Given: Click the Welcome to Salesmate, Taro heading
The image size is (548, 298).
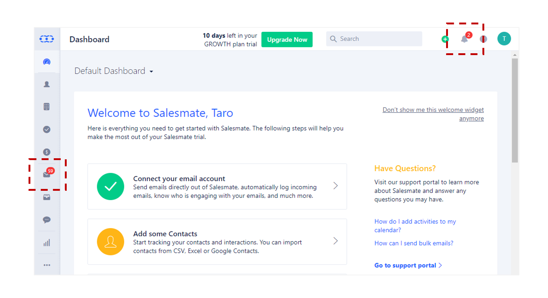Looking at the screenshot, I should tap(160, 113).
